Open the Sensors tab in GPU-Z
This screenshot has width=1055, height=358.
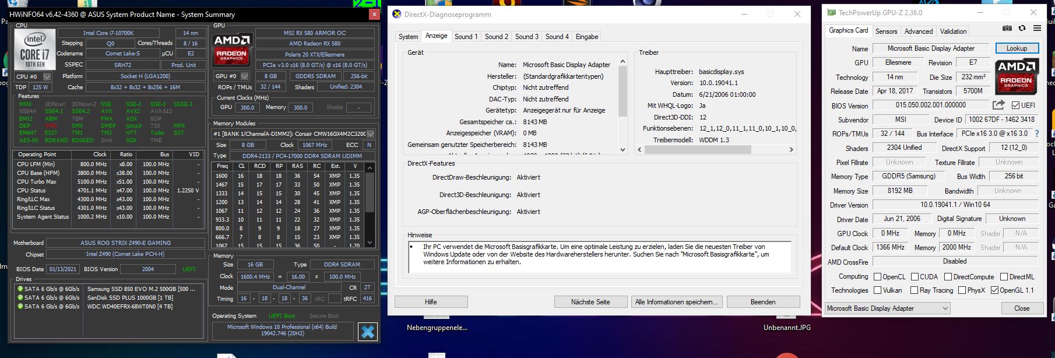pyautogui.click(x=886, y=31)
